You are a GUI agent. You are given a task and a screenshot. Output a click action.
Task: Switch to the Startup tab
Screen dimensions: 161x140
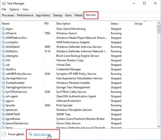pyautogui.click(x=58, y=15)
